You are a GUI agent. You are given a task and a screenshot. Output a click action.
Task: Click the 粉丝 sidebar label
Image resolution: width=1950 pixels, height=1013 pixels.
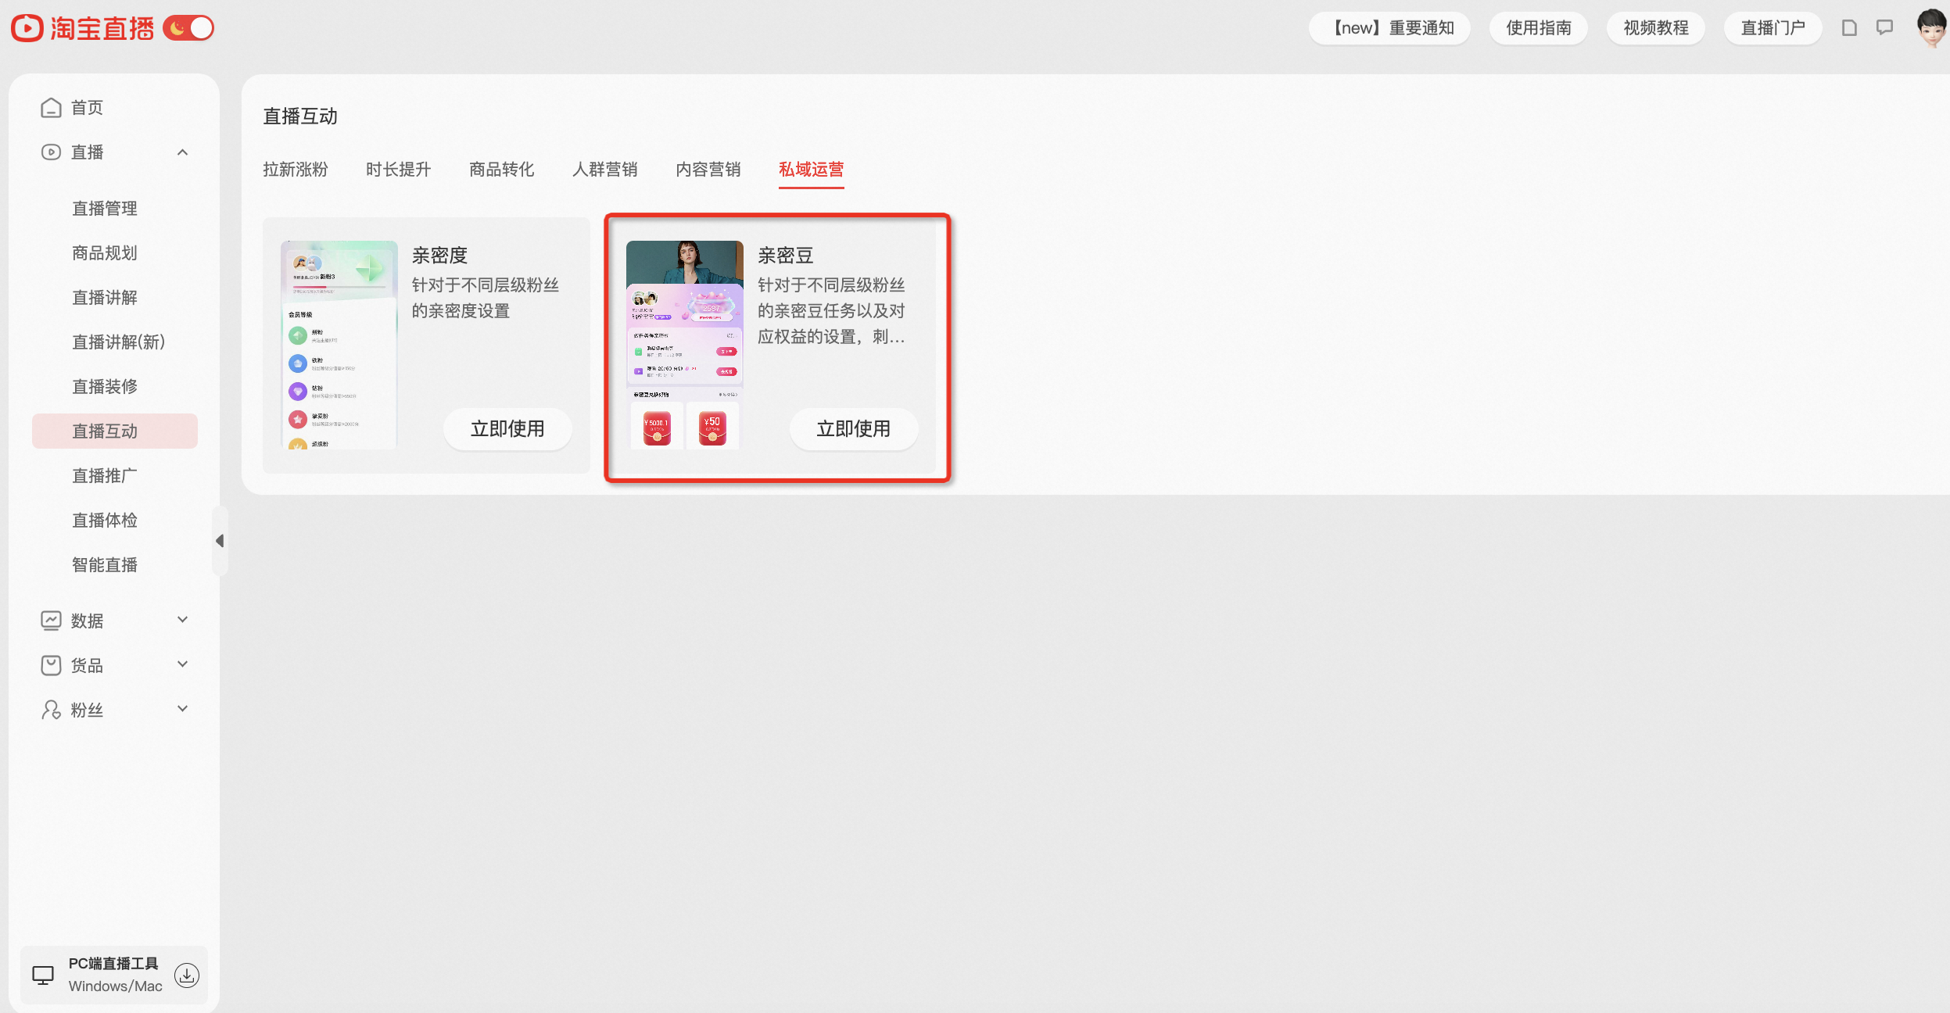[87, 710]
